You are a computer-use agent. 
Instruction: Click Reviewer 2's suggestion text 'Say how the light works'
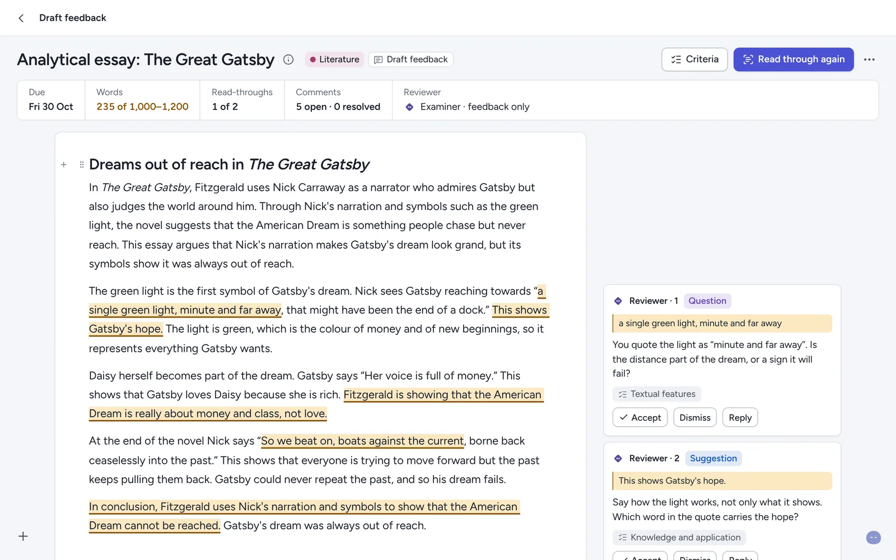tap(717, 510)
